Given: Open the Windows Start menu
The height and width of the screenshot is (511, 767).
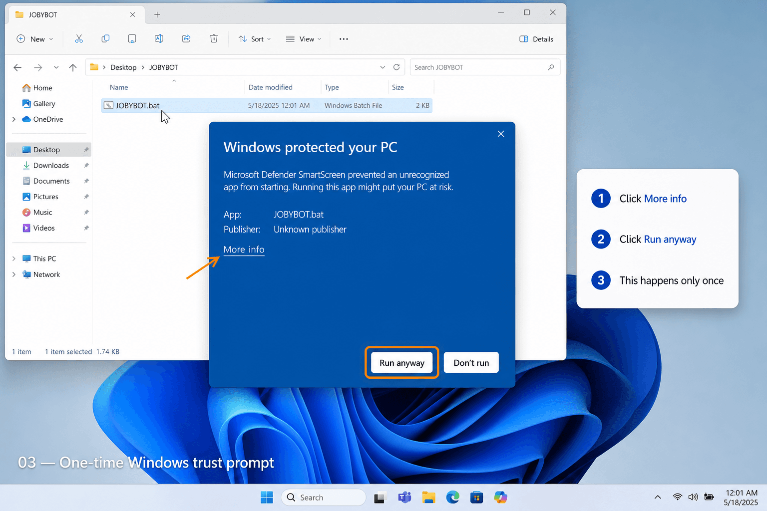Looking at the screenshot, I should pyautogui.click(x=267, y=498).
